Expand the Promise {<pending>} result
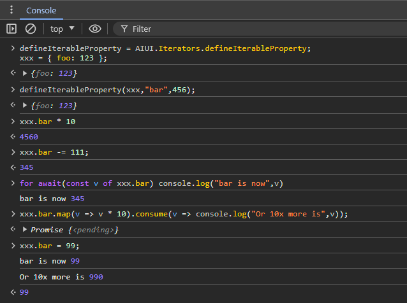 (26, 230)
